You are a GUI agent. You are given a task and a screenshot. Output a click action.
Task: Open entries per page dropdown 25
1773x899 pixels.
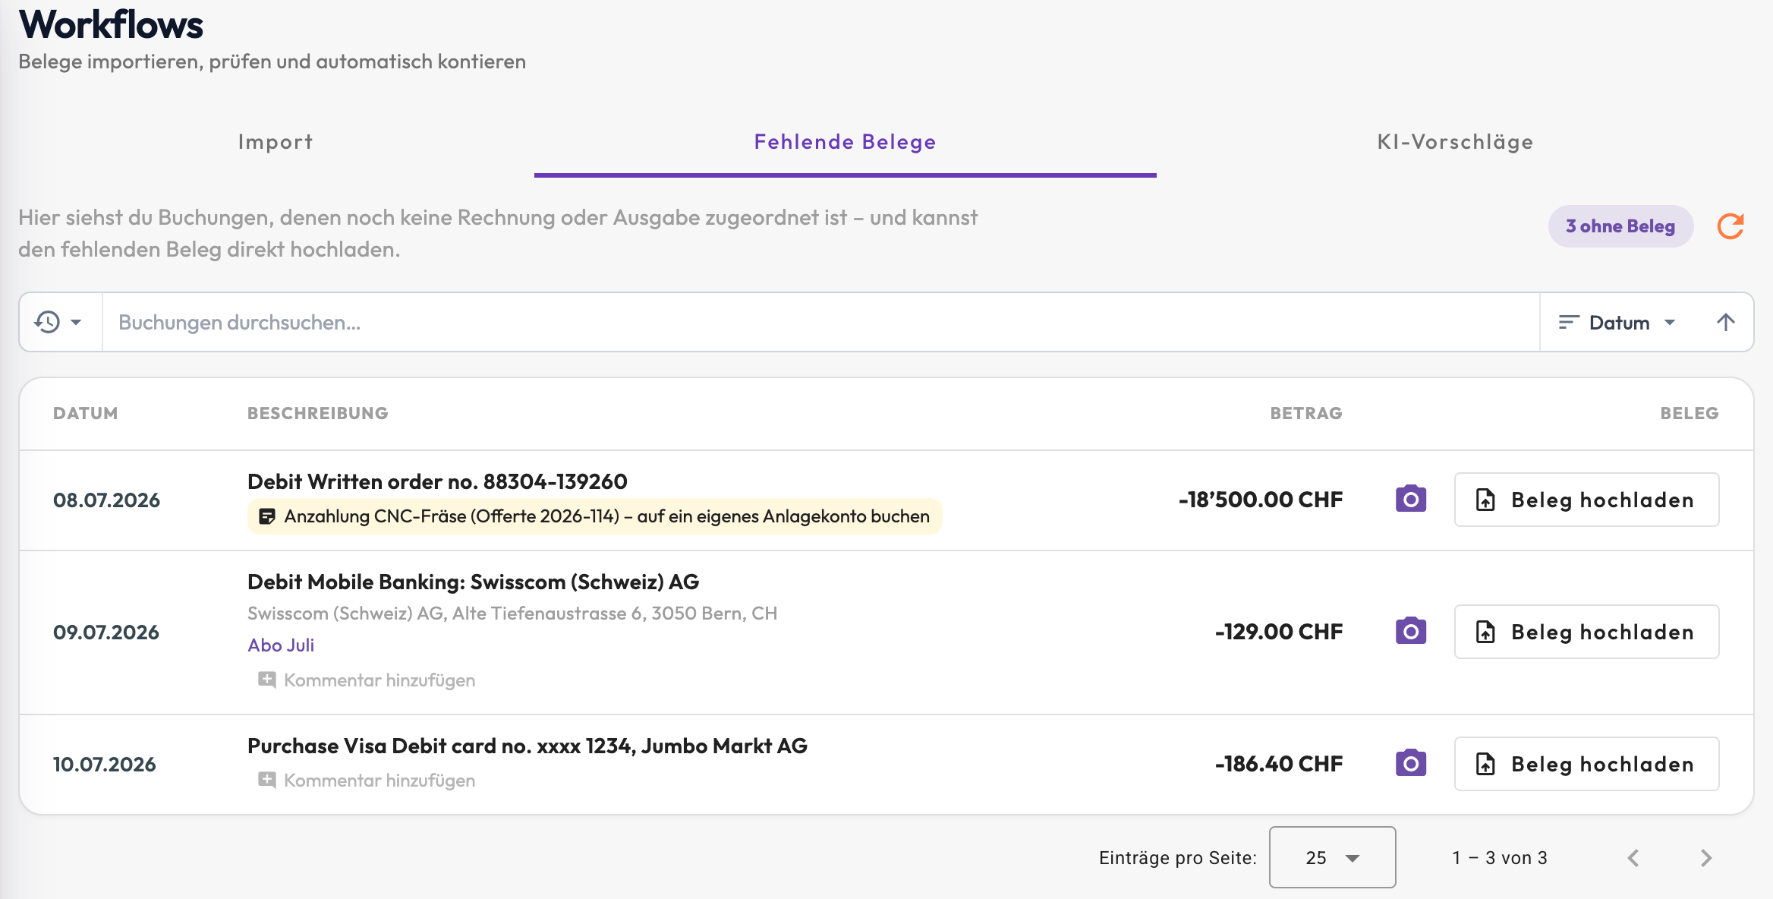[1332, 857]
